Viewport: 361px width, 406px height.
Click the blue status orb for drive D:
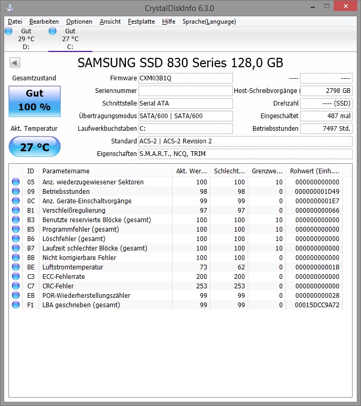click(8, 31)
